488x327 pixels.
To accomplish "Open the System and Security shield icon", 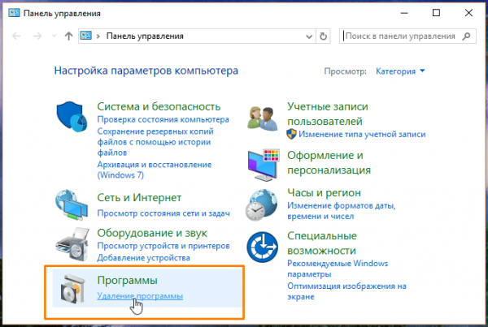I will (72, 117).
